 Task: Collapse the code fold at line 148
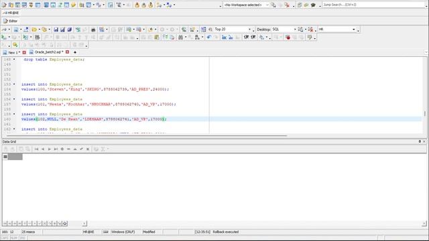click(x=14, y=60)
